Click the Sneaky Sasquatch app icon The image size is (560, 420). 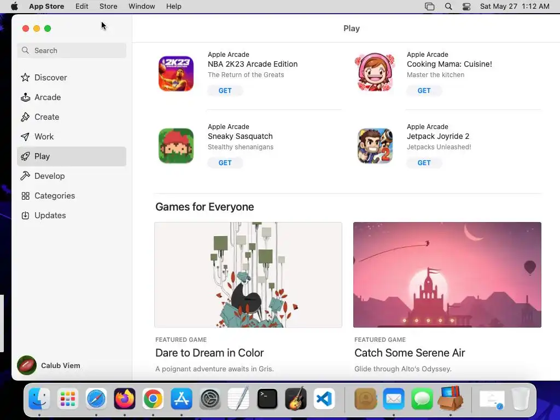tap(176, 145)
